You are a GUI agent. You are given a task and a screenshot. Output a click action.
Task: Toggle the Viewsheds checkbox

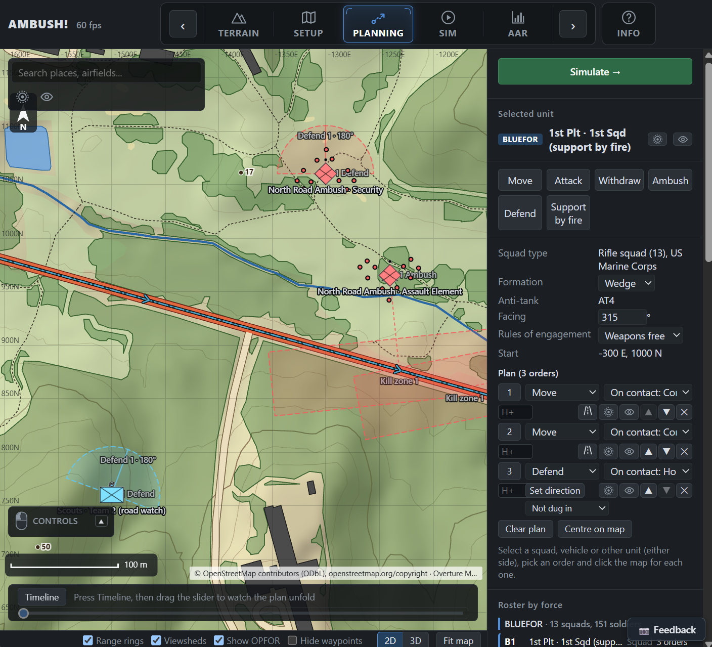click(156, 640)
